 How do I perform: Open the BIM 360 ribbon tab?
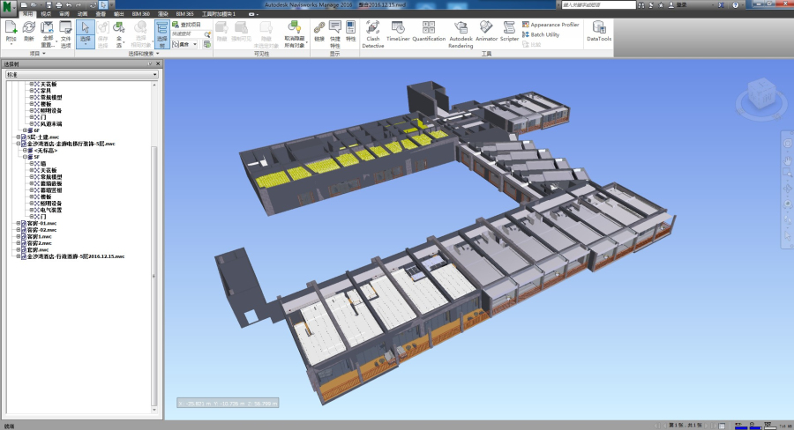(140, 15)
